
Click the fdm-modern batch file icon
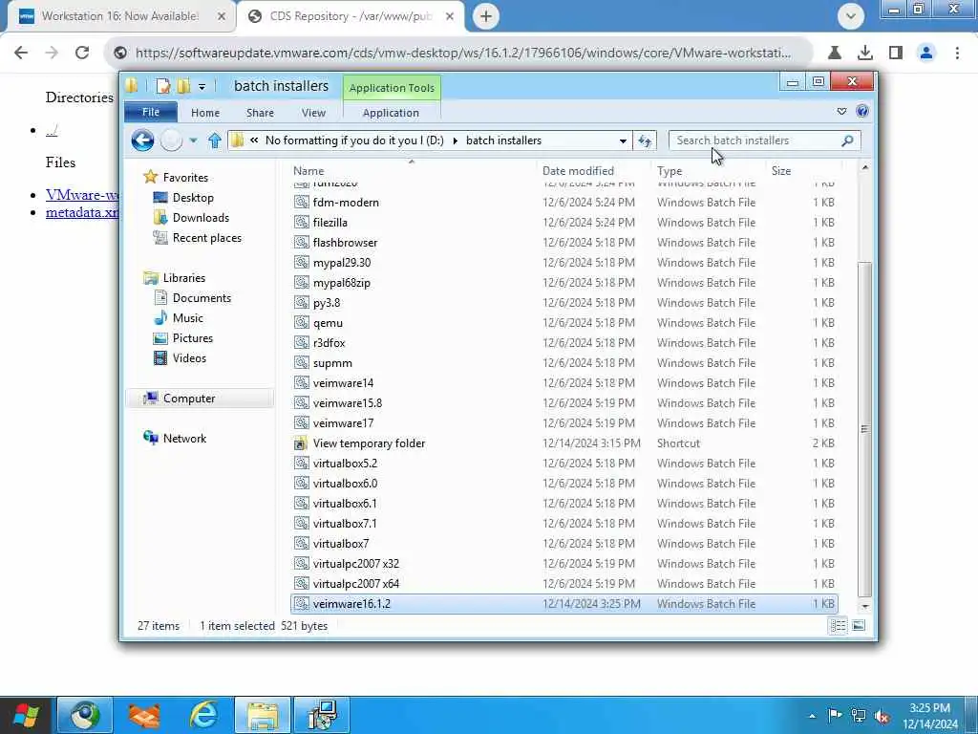[x=301, y=203]
